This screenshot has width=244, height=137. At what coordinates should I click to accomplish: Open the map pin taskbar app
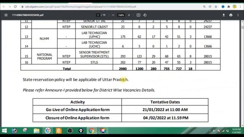click(x=81, y=131)
